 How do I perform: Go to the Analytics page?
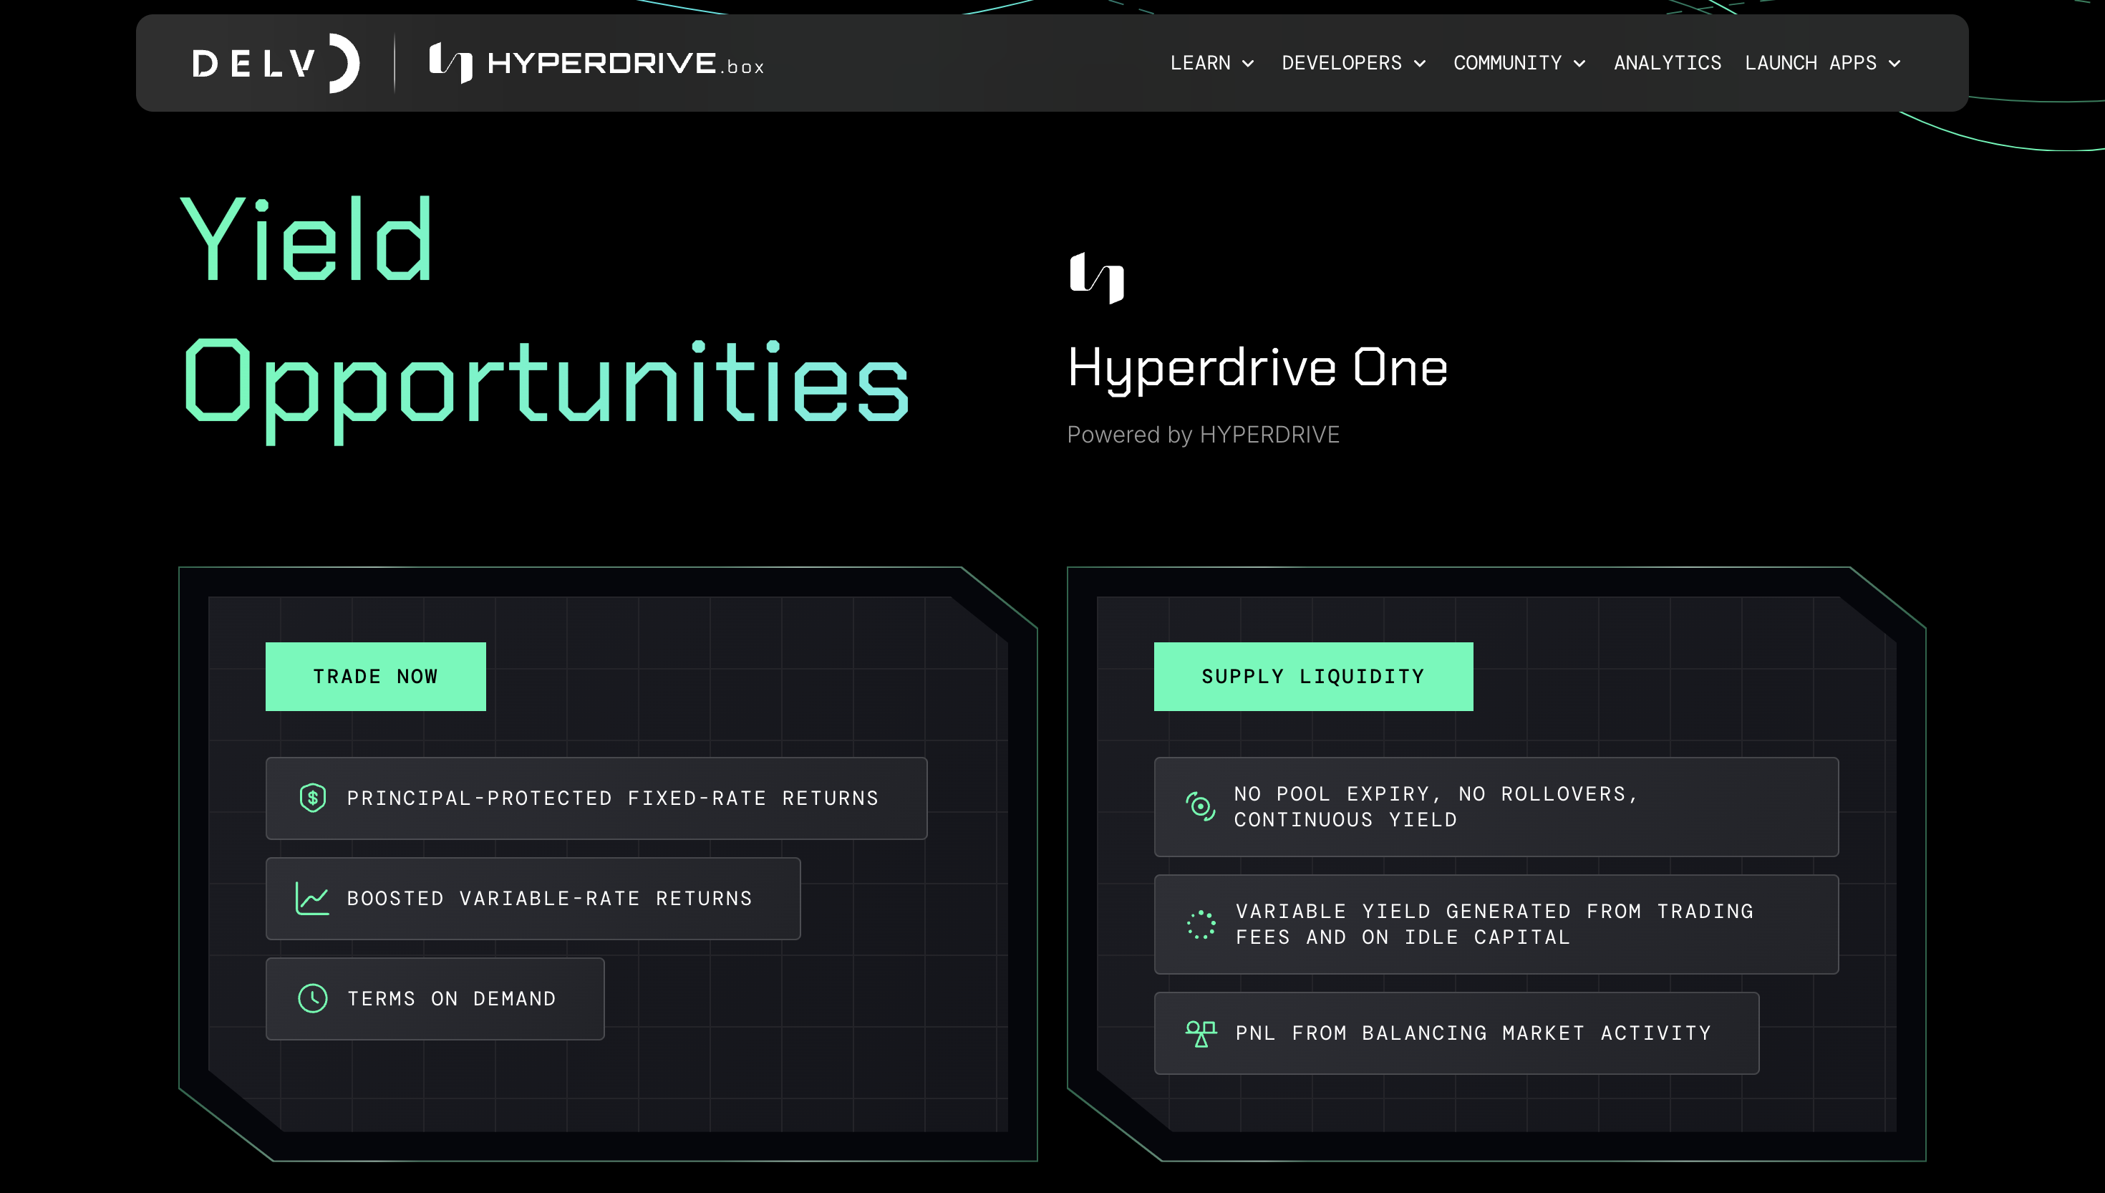pos(1667,63)
